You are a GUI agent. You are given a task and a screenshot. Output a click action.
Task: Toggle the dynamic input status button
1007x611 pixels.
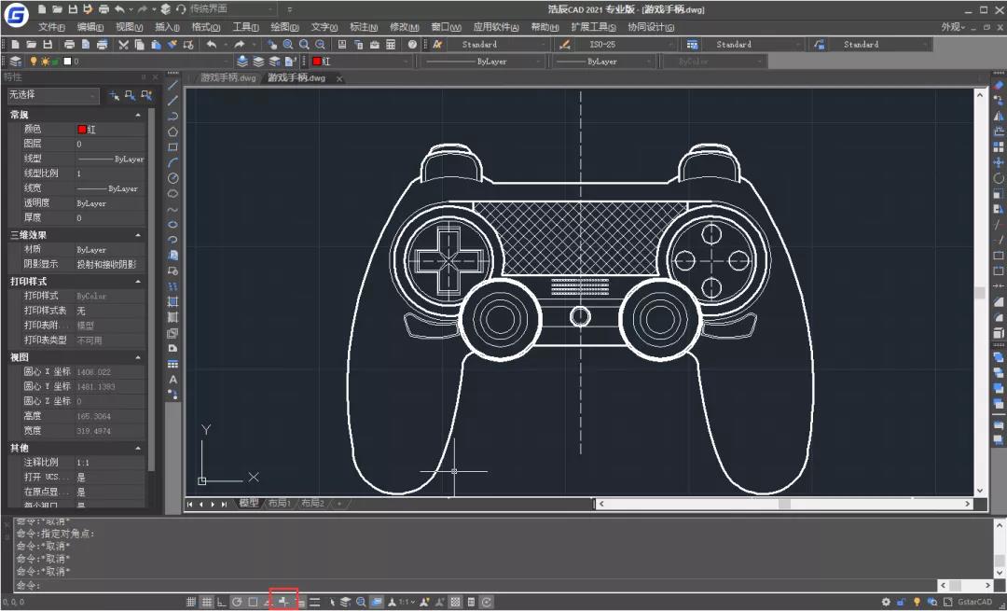[283, 602]
